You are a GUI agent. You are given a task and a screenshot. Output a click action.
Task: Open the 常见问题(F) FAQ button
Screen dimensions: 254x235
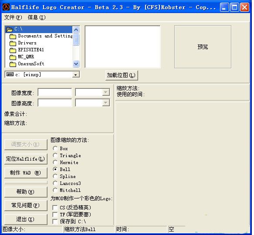coord(26,205)
